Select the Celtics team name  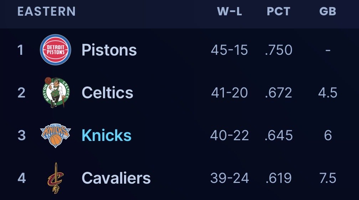(x=107, y=93)
